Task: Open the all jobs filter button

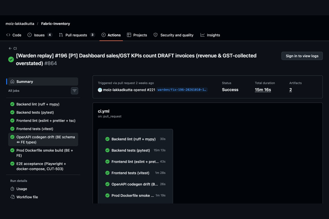Action: (74, 91)
